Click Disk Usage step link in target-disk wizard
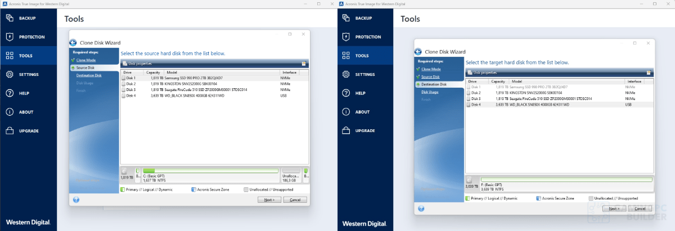 pos(430,92)
